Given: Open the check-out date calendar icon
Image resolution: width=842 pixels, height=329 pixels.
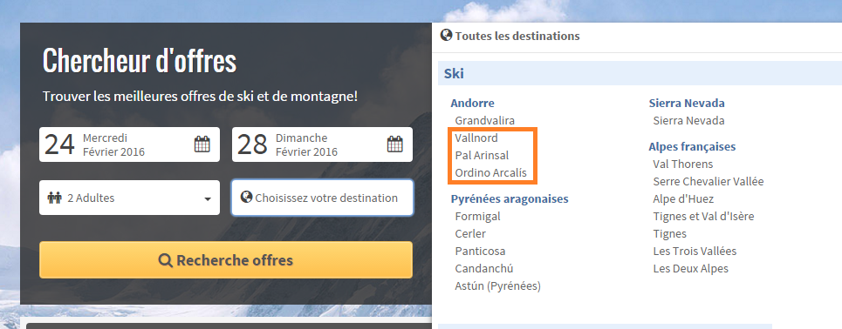Looking at the screenshot, I should point(394,144).
